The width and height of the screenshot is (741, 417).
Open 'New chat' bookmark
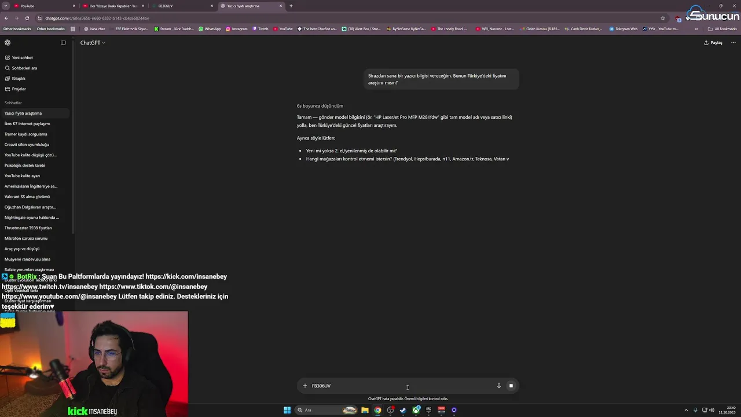94,29
